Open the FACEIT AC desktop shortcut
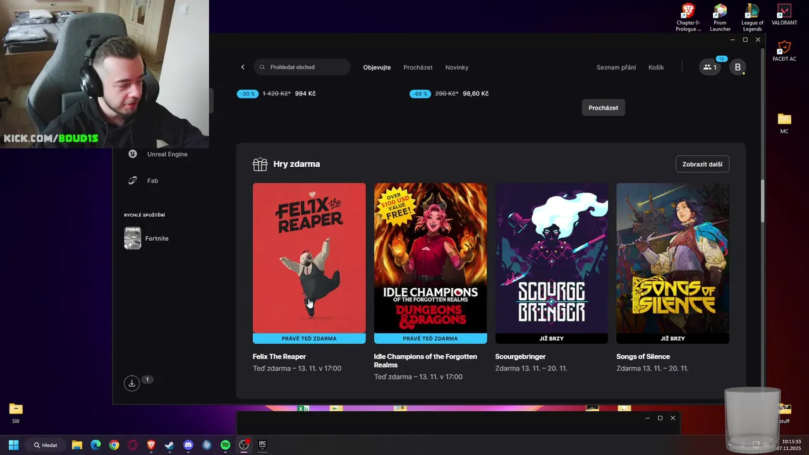Image resolution: width=809 pixels, height=455 pixels. 784,51
